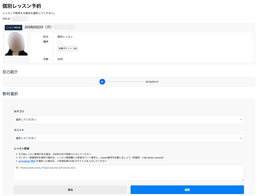Click the audio time 00:00/00:41 label
The width and height of the screenshot is (257, 196).
click(x=152, y=82)
